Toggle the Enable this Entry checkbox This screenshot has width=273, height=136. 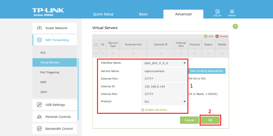(x=143, y=110)
